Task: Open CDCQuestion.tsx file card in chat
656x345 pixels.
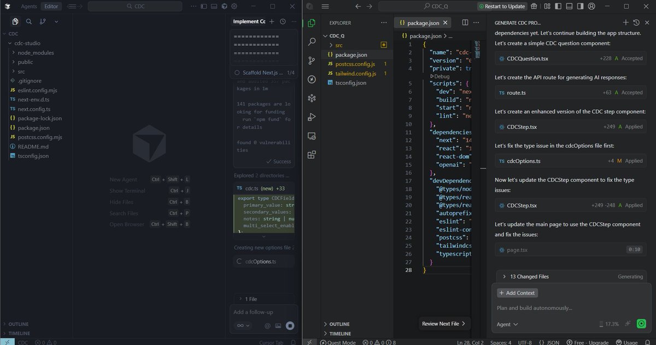Action: tap(571, 58)
